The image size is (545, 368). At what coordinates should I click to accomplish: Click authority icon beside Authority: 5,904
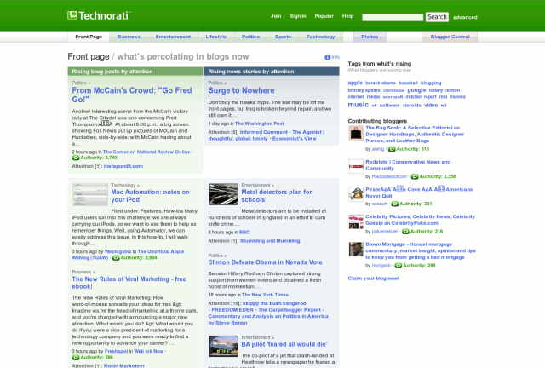coord(116,258)
